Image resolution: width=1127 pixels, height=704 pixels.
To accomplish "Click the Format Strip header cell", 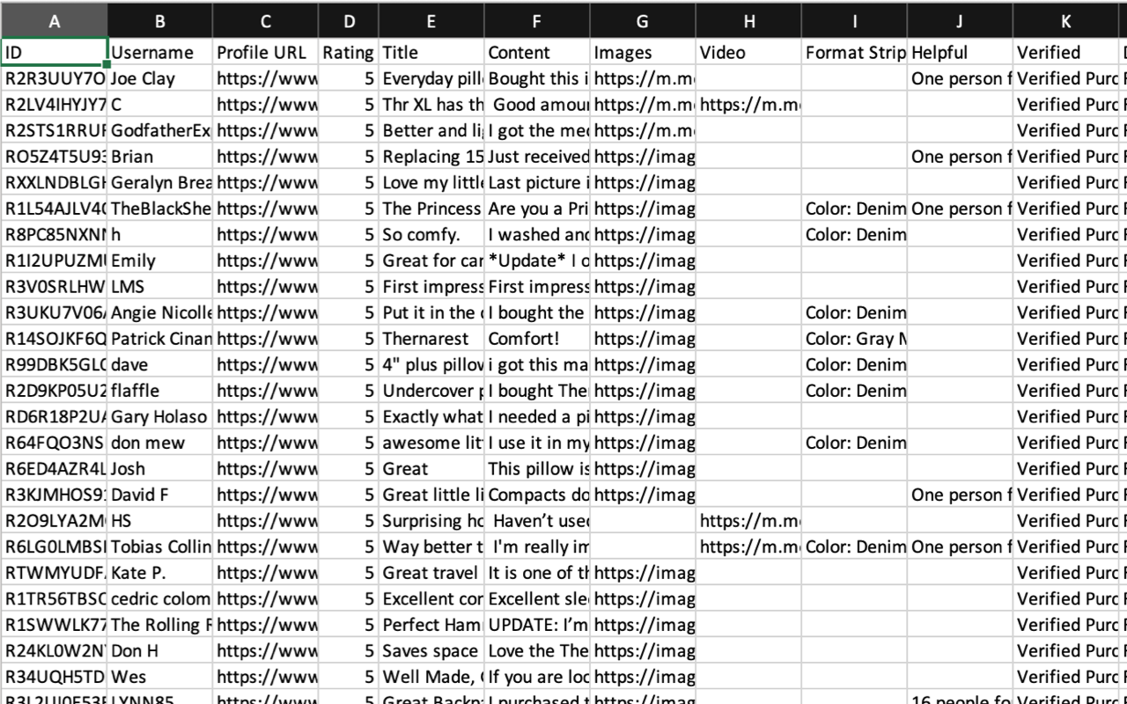I will [x=855, y=53].
